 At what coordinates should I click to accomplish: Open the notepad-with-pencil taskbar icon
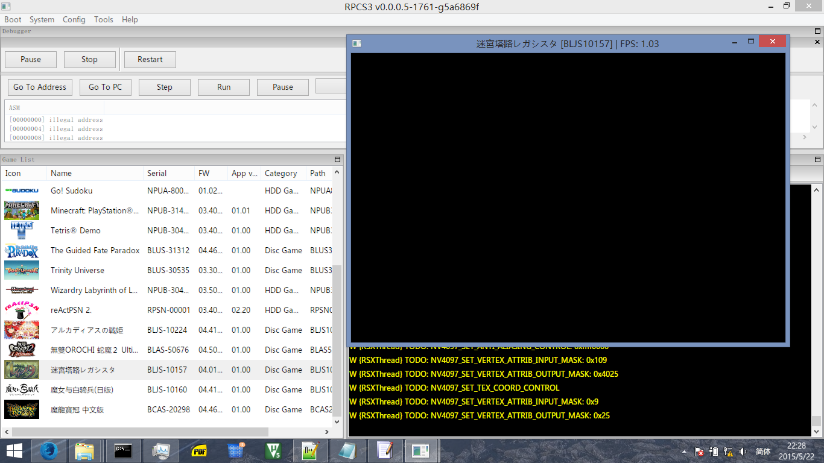(385, 451)
